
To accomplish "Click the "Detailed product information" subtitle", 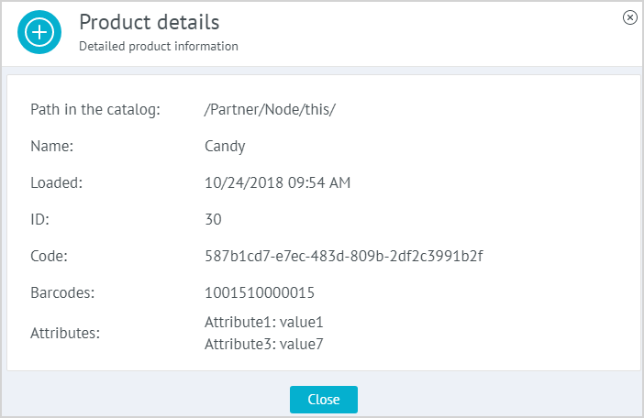I will pos(159,46).
